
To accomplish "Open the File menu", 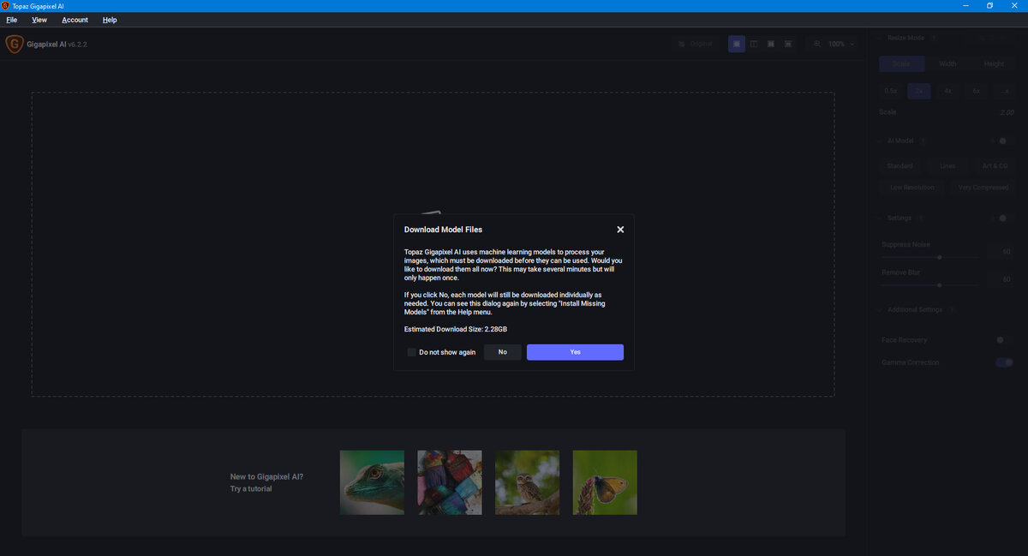I will pyautogui.click(x=11, y=20).
